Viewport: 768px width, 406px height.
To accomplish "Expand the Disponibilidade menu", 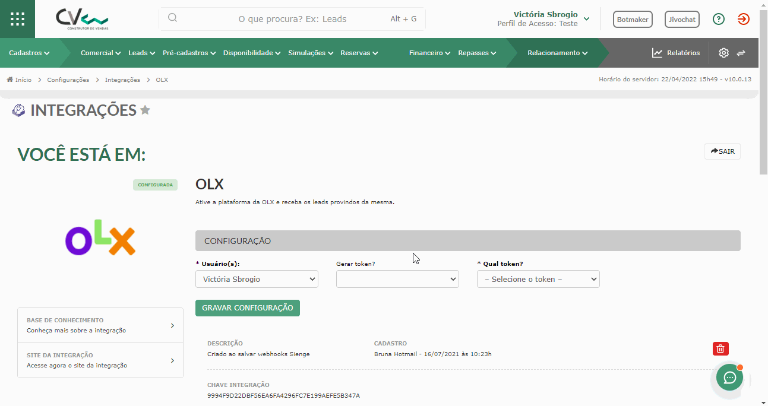I will (252, 53).
